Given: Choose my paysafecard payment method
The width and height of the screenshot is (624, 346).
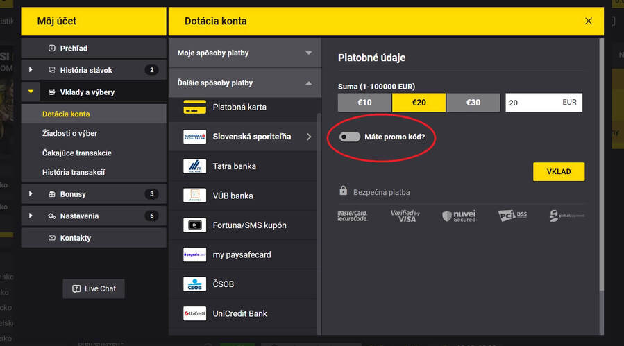Looking at the screenshot, I should tap(243, 254).
